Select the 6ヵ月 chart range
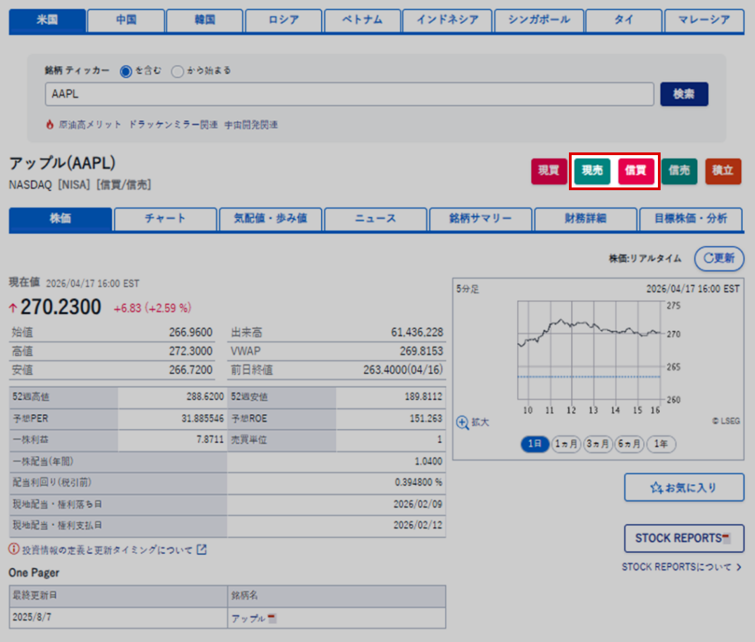755x642 pixels. tap(630, 444)
